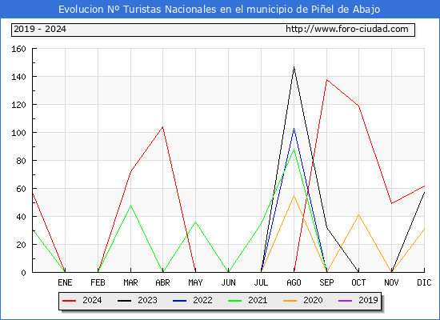440x320 pixels.
Task: Click the 80 y-axis value
Action: pyautogui.click(x=21, y=161)
